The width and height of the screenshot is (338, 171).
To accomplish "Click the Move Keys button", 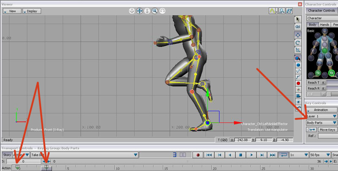I will [x=328, y=129].
